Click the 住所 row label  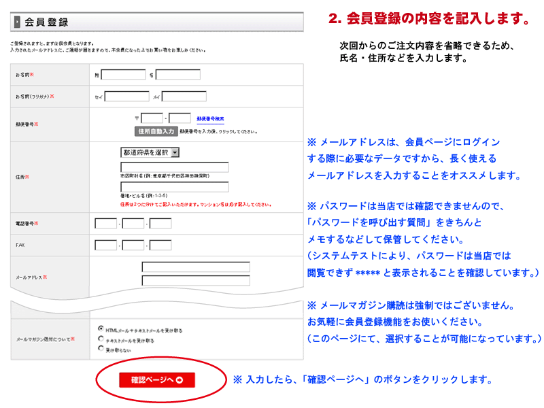22,177
